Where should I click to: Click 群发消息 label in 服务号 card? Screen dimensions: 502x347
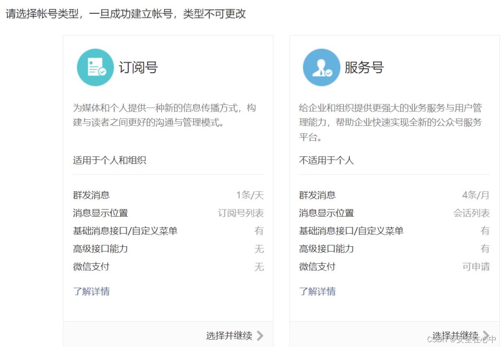tap(317, 195)
